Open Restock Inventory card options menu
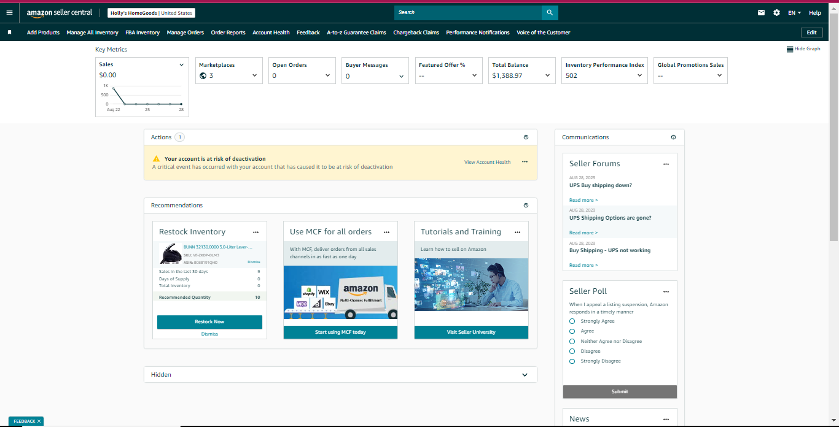Image resolution: width=839 pixels, height=427 pixels. pyautogui.click(x=256, y=232)
